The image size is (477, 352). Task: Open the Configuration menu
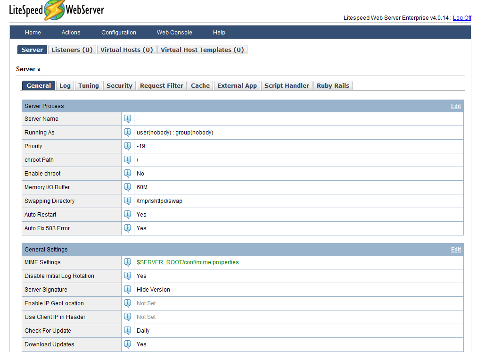(119, 33)
